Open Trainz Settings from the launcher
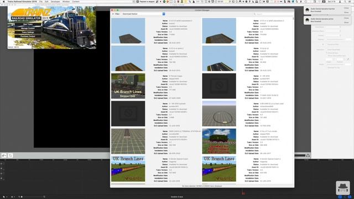 point(28,32)
